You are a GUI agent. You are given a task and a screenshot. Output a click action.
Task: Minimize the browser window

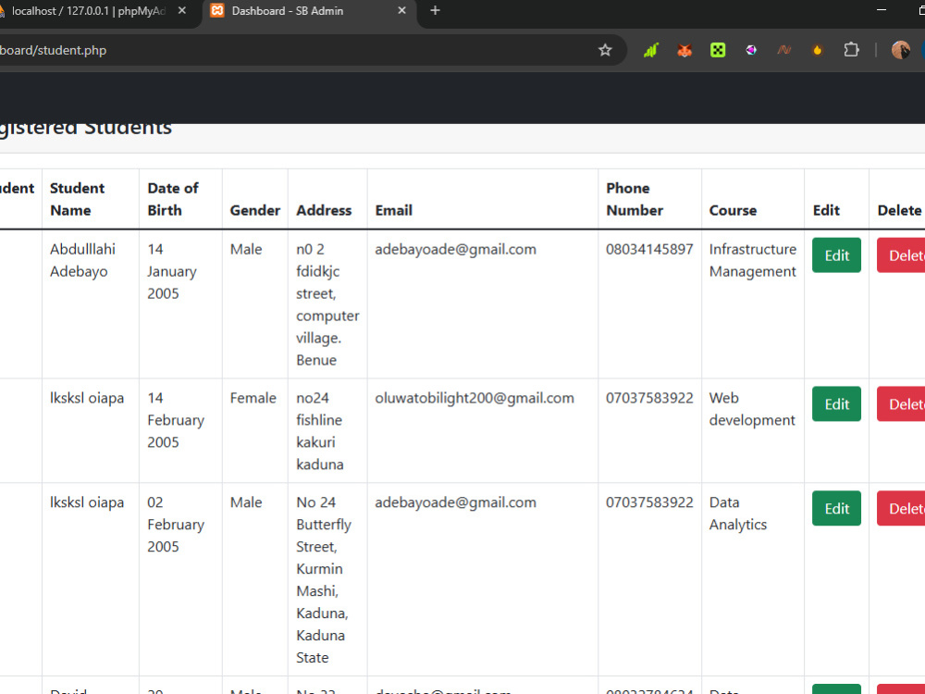[882, 10]
